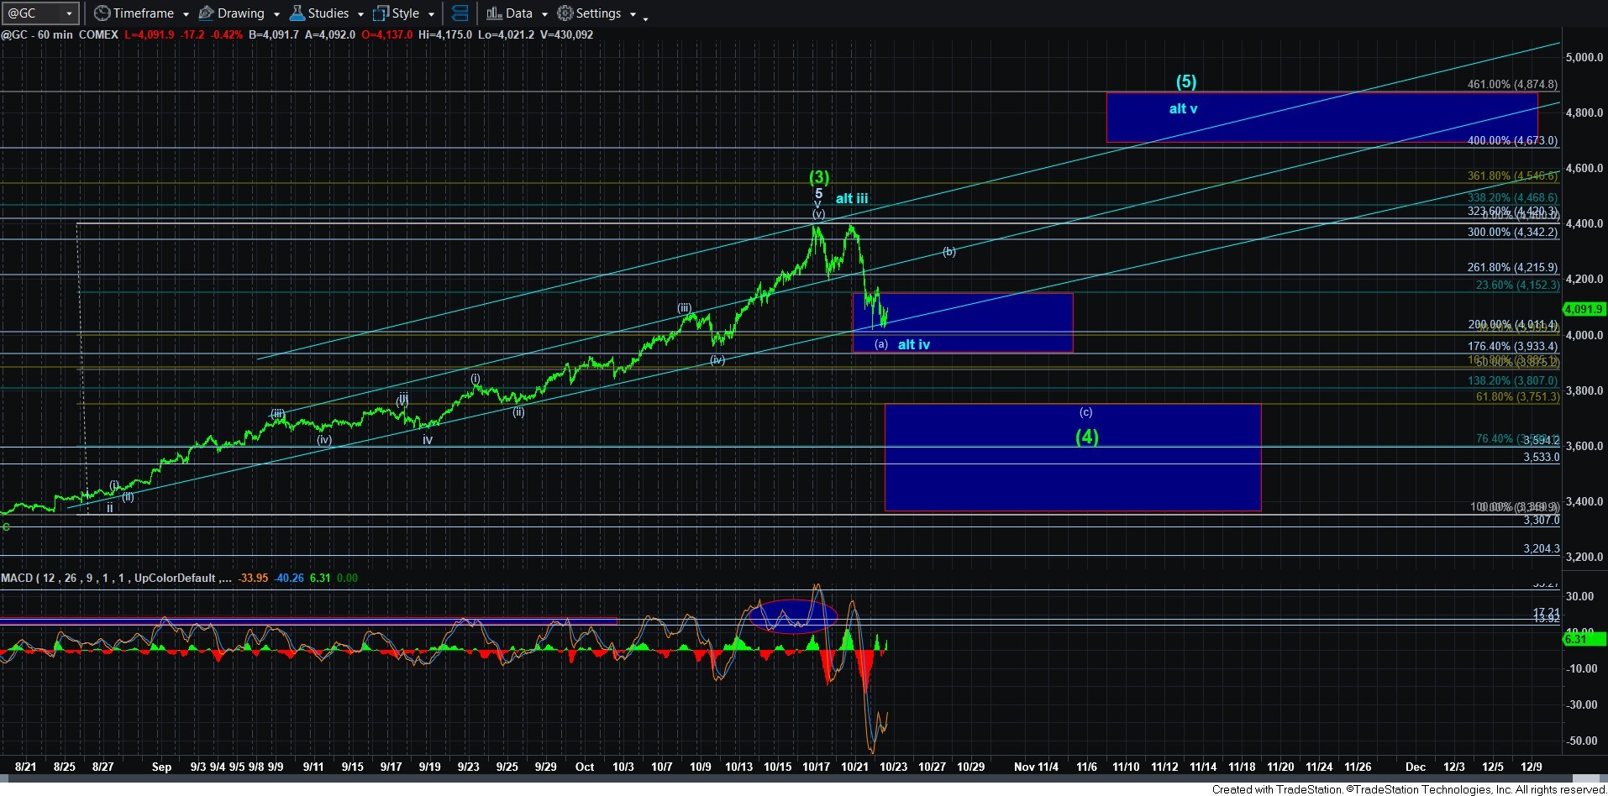Click the Data bar chart icon
This screenshot has height=796, width=1608.
point(494,13)
